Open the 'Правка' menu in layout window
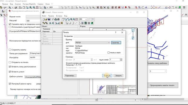This screenshot has width=188, height=105. click(51, 16)
